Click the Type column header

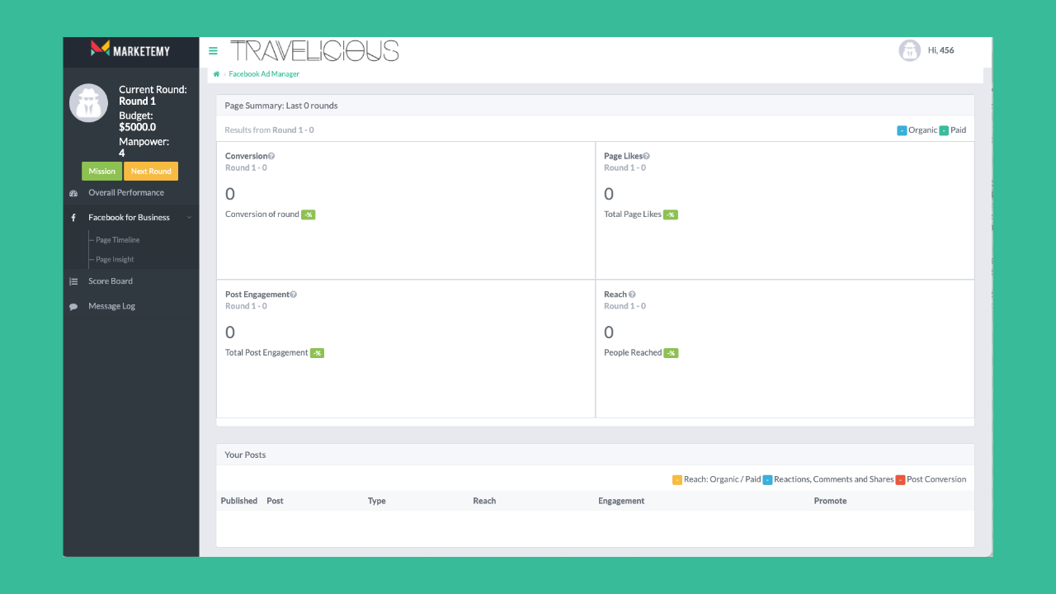[x=377, y=501]
